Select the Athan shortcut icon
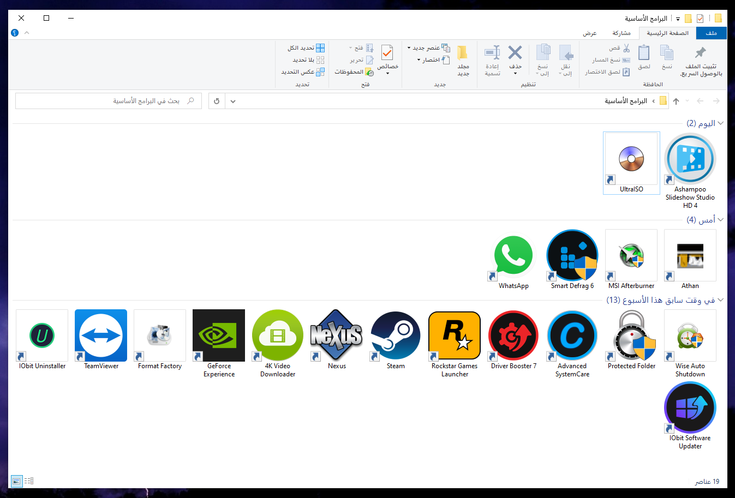735x498 pixels. tap(690, 255)
